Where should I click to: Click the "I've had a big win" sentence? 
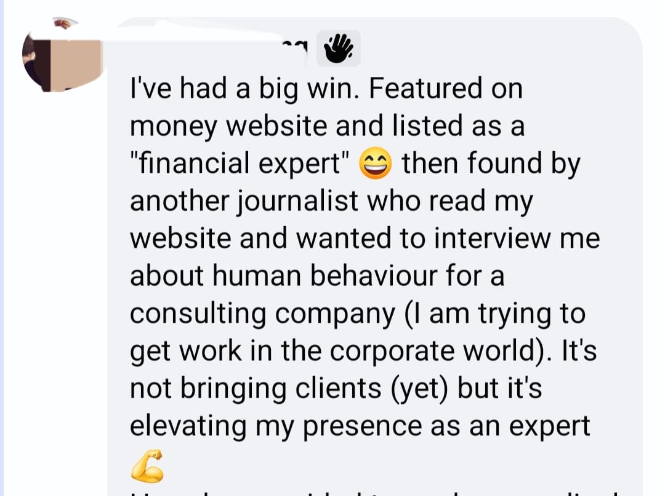(x=246, y=89)
